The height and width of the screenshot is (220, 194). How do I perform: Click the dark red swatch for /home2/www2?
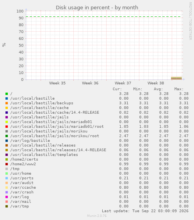coord(7,164)
